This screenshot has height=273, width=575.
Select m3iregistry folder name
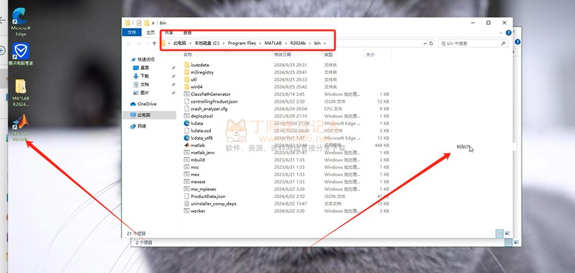(x=202, y=72)
